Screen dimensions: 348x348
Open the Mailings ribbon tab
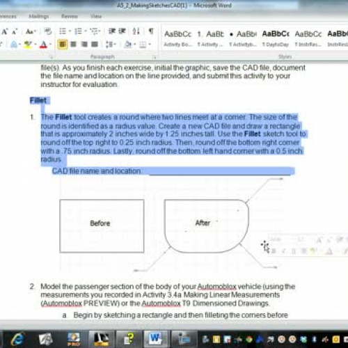click(x=39, y=16)
